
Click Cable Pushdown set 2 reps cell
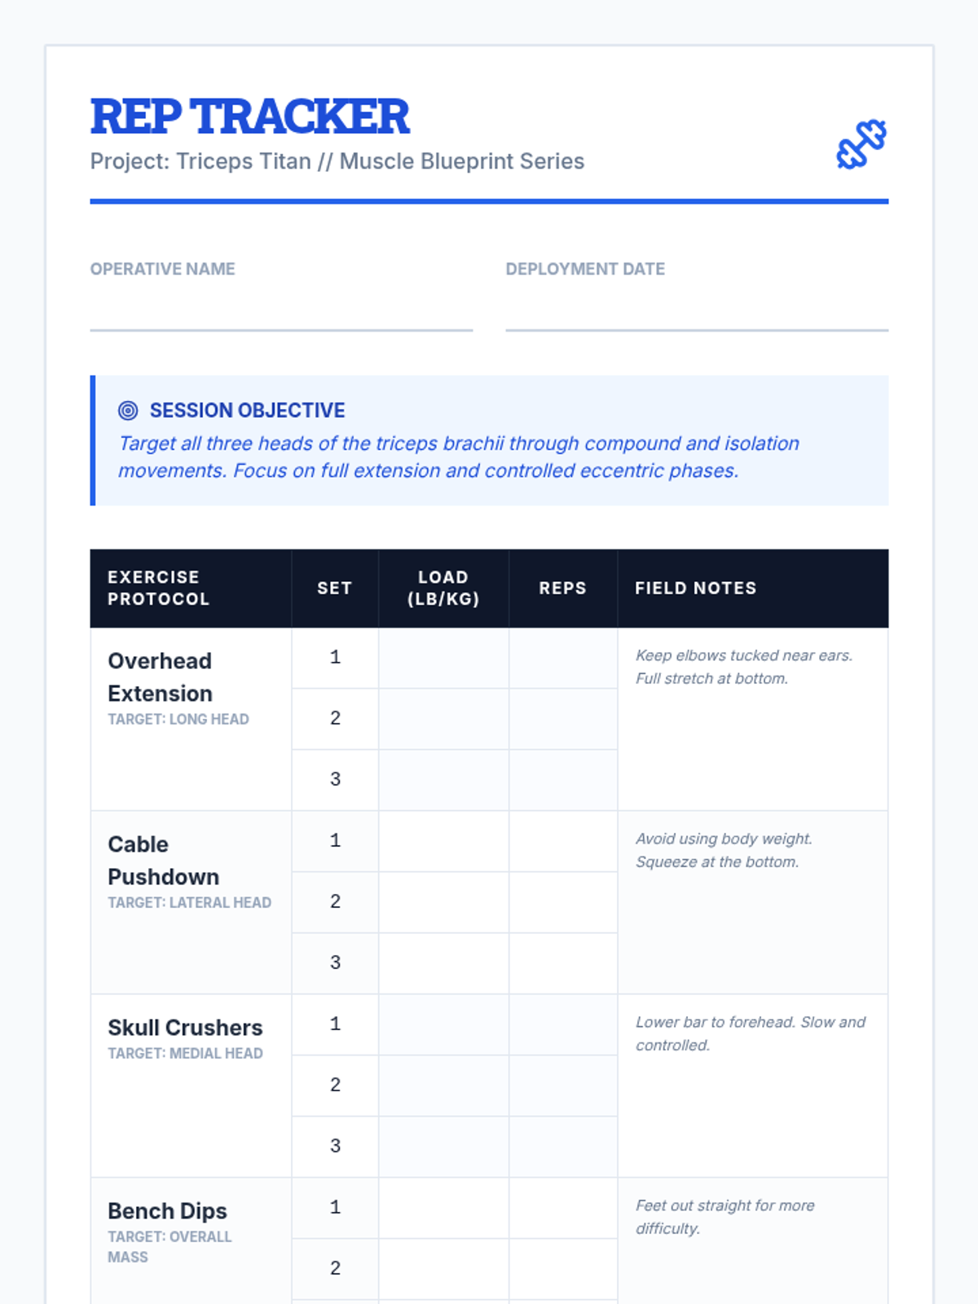coord(563,902)
